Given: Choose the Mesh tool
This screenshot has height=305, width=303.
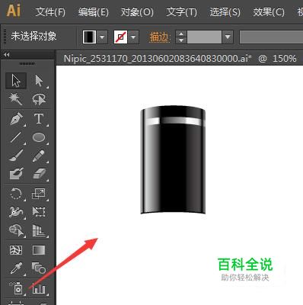Looking at the screenshot, I should coord(16,250).
